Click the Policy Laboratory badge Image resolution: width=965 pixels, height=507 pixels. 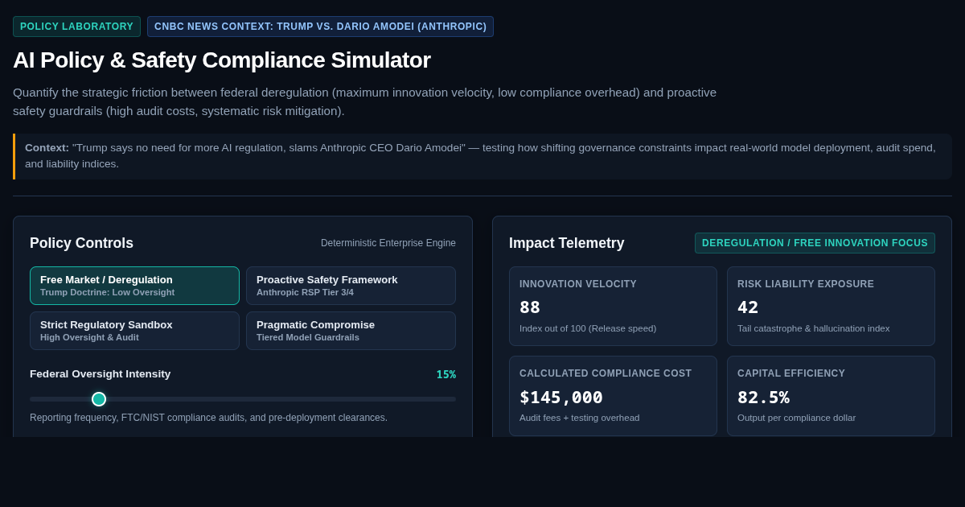[76, 27]
